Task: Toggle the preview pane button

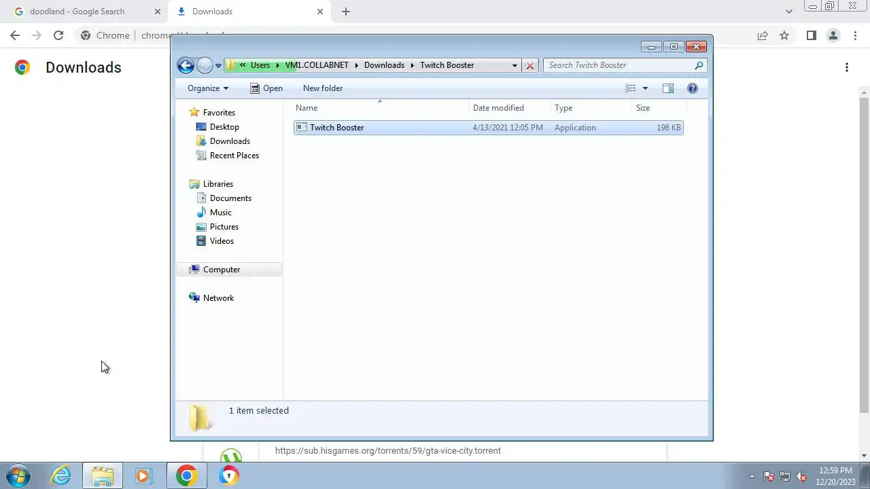Action: [668, 88]
